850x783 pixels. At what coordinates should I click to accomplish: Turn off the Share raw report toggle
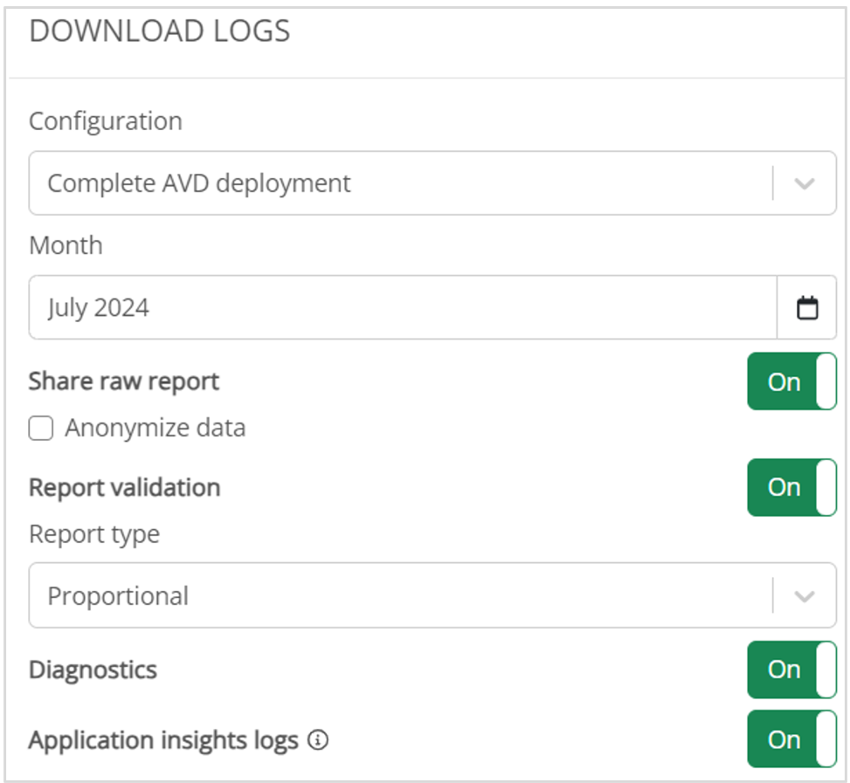point(791,381)
